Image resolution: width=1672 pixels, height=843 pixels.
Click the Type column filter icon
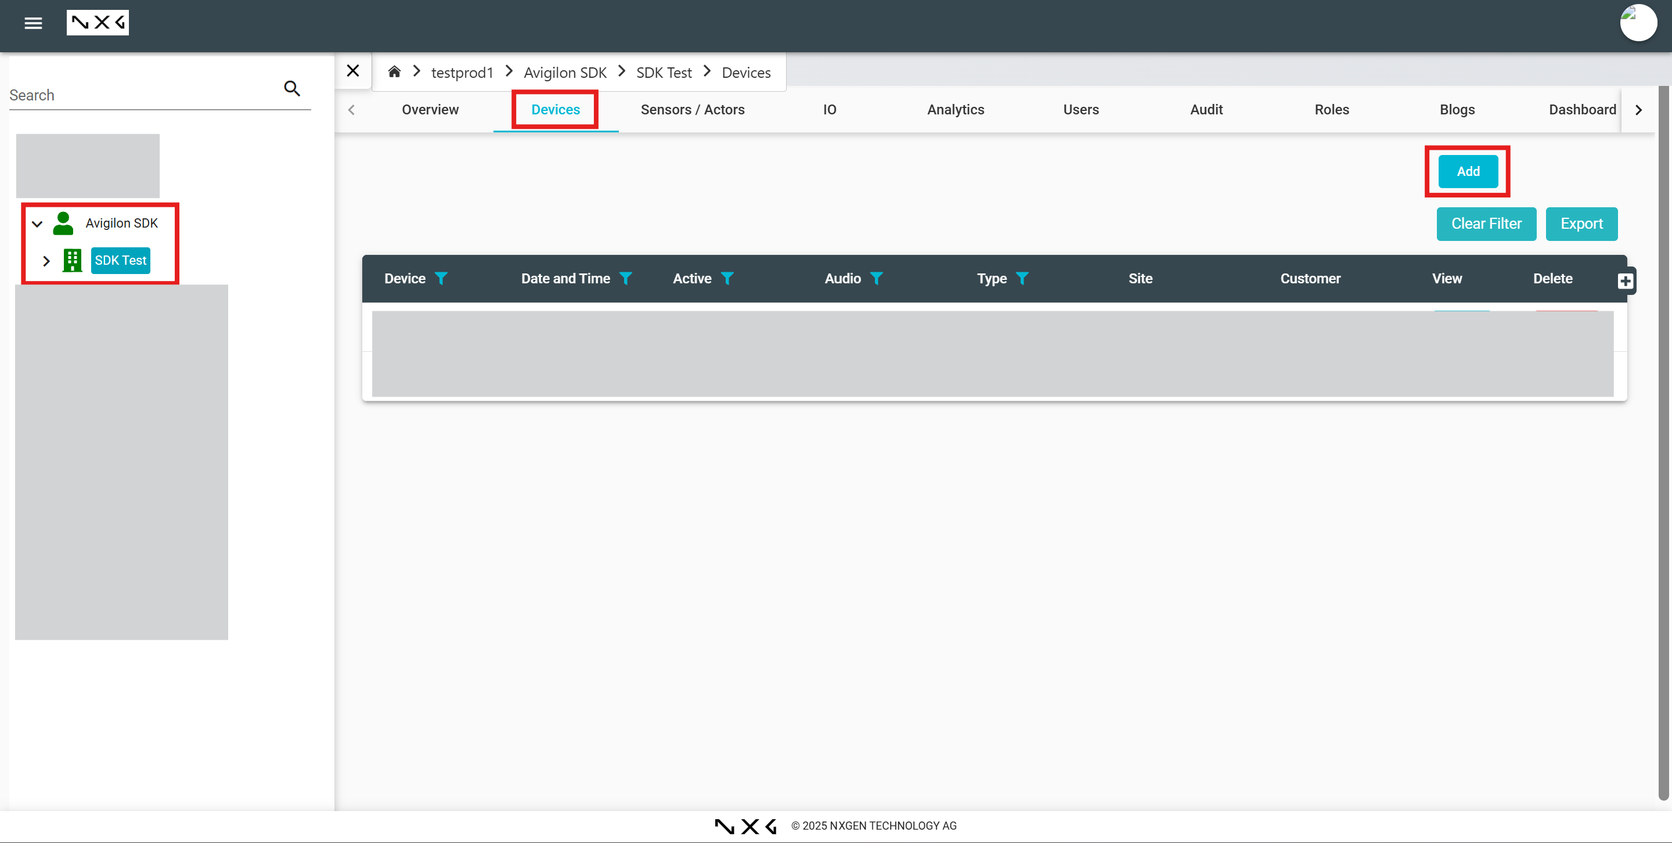coord(1022,279)
